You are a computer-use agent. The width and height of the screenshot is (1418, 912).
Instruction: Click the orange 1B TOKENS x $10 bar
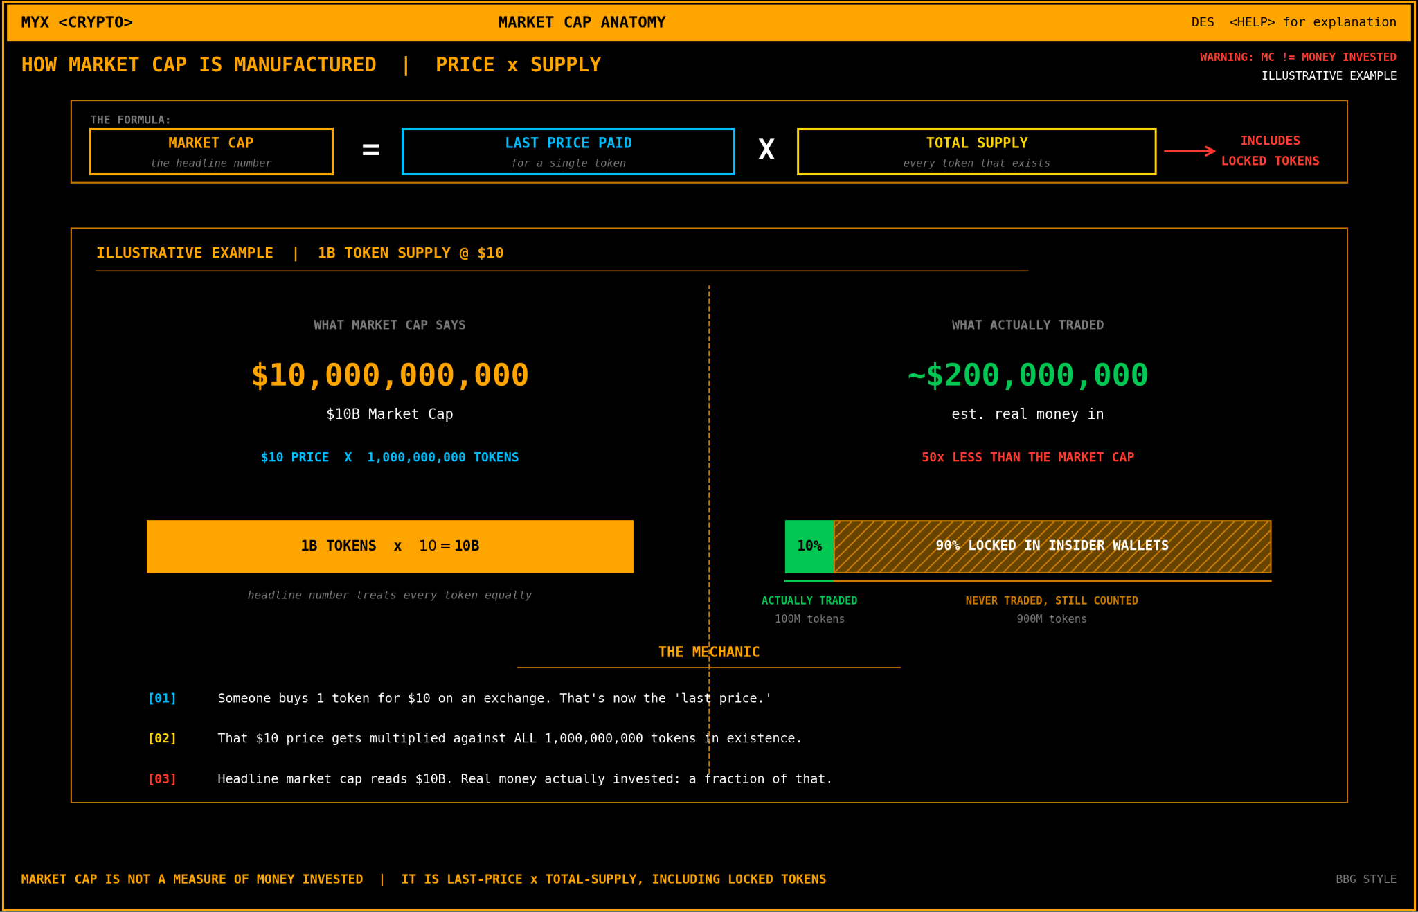coord(390,546)
